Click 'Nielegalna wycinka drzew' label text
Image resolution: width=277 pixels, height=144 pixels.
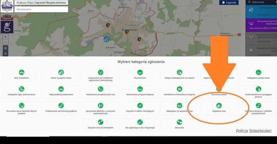click(x=258, y=78)
